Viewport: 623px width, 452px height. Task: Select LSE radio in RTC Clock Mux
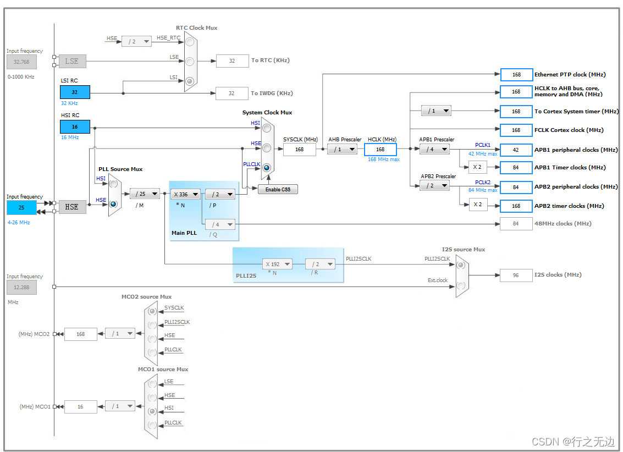pos(190,61)
